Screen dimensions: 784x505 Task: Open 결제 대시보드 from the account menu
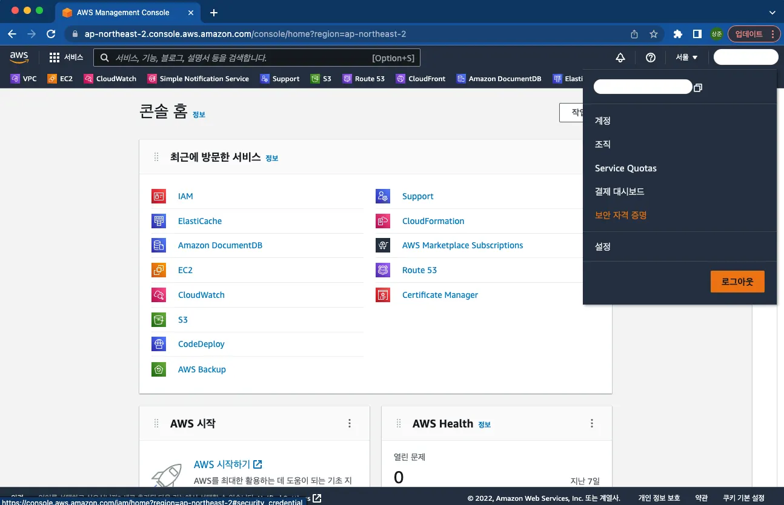pyautogui.click(x=620, y=191)
